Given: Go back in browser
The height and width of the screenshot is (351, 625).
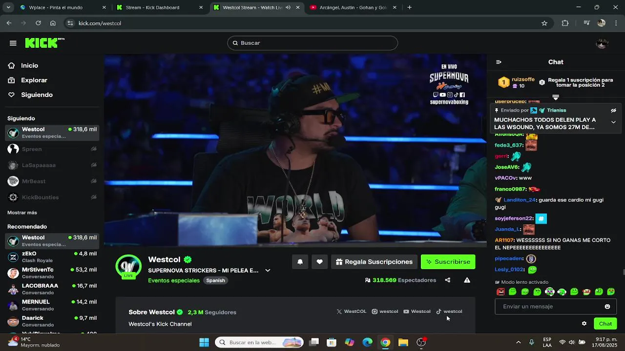Looking at the screenshot, I should tap(9, 23).
